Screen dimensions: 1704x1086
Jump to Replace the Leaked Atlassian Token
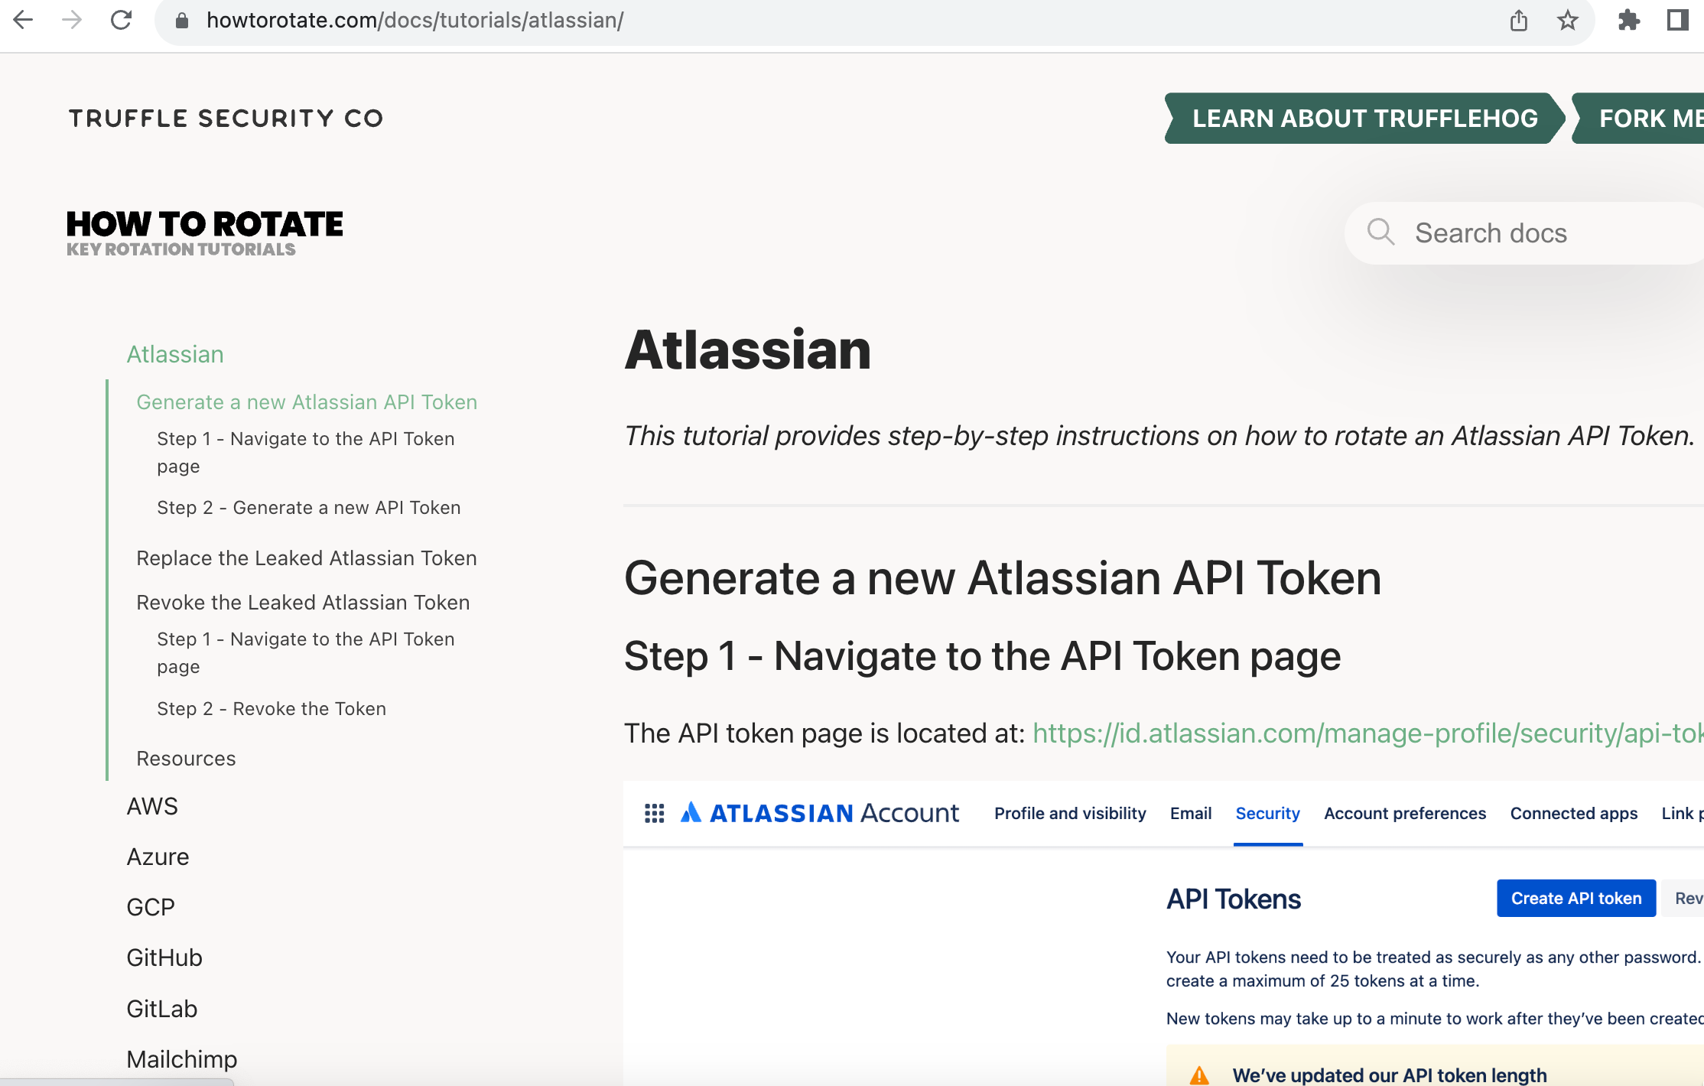point(307,558)
